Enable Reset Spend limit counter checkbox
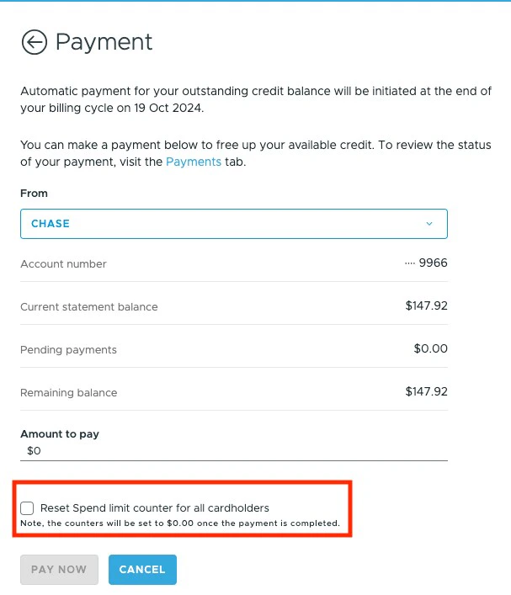This screenshot has height=595, width=511. 28,508
